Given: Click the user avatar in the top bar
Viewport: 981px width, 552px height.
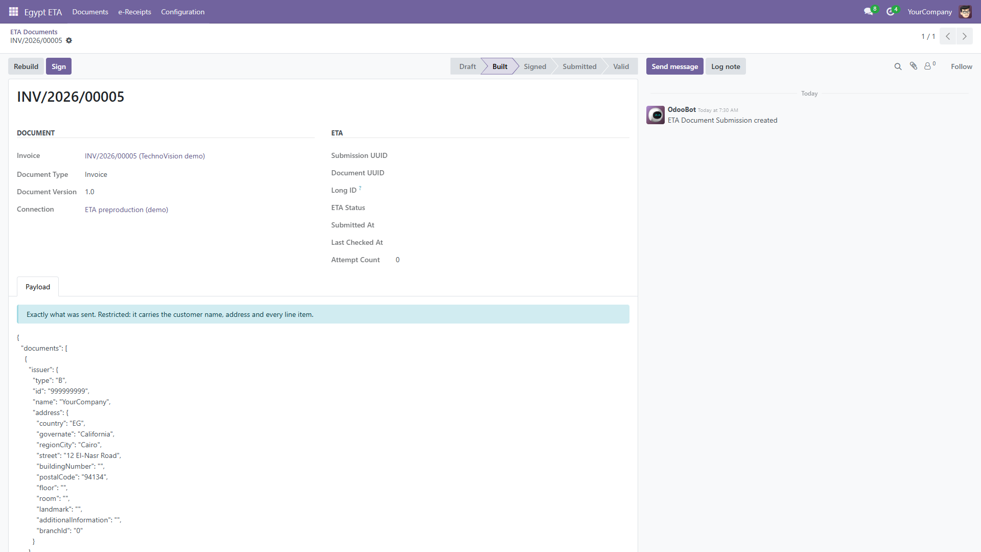Looking at the screenshot, I should [x=965, y=12].
